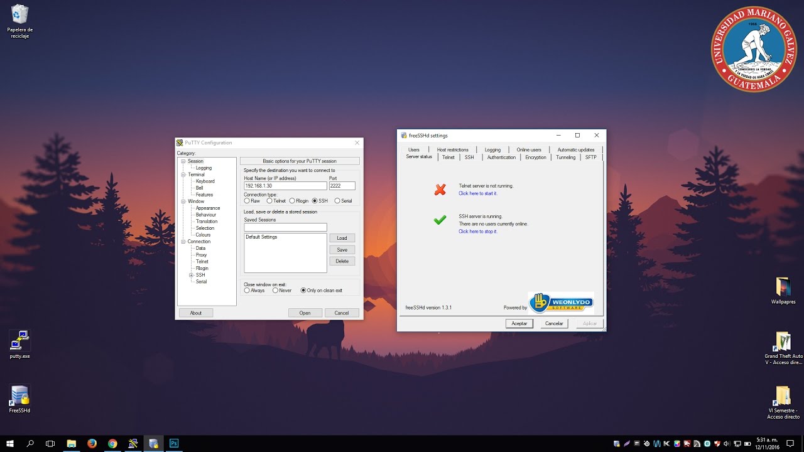
Task: Select Keyboard in the PuTTY category tree
Action: pos(205,181)
